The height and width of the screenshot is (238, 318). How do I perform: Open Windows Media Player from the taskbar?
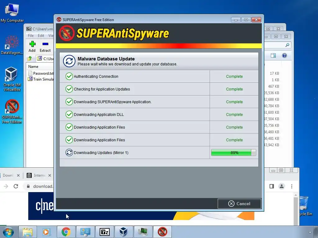pyautogui.click(x=47, y=232)
